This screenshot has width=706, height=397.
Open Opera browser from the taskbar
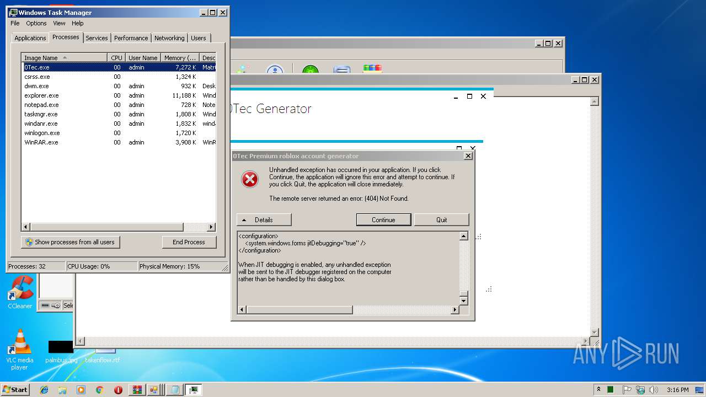(x=118, y=390)
